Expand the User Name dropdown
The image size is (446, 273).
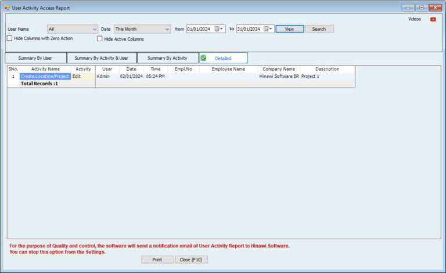(x=95, y=29)
